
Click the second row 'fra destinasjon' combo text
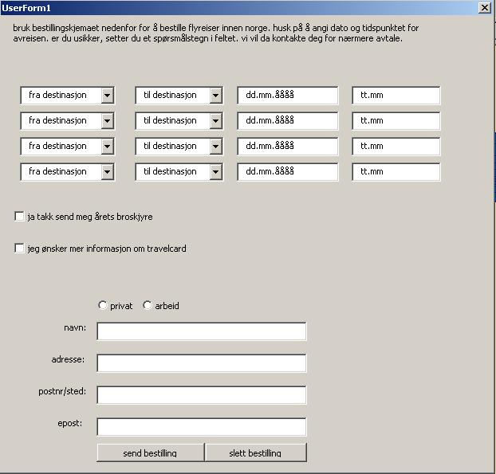pyautogui.click(x=57, y=121)
